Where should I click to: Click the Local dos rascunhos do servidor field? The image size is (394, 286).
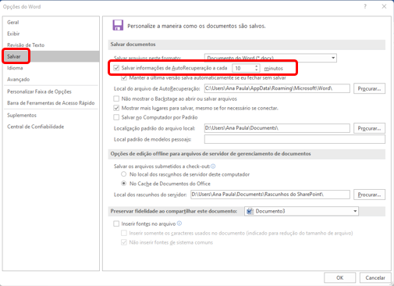tap(270, 195)
